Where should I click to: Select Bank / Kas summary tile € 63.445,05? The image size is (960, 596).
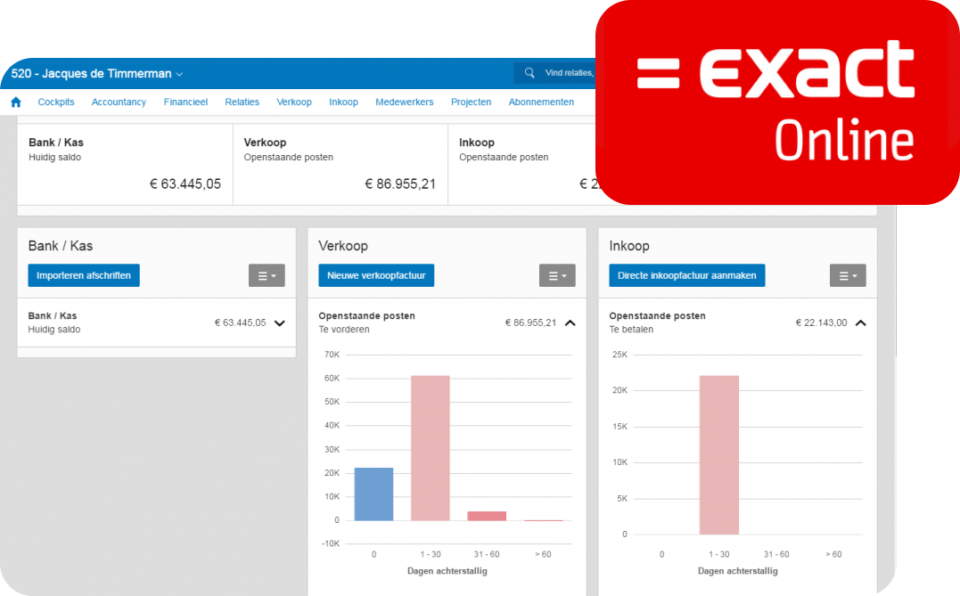125,164
